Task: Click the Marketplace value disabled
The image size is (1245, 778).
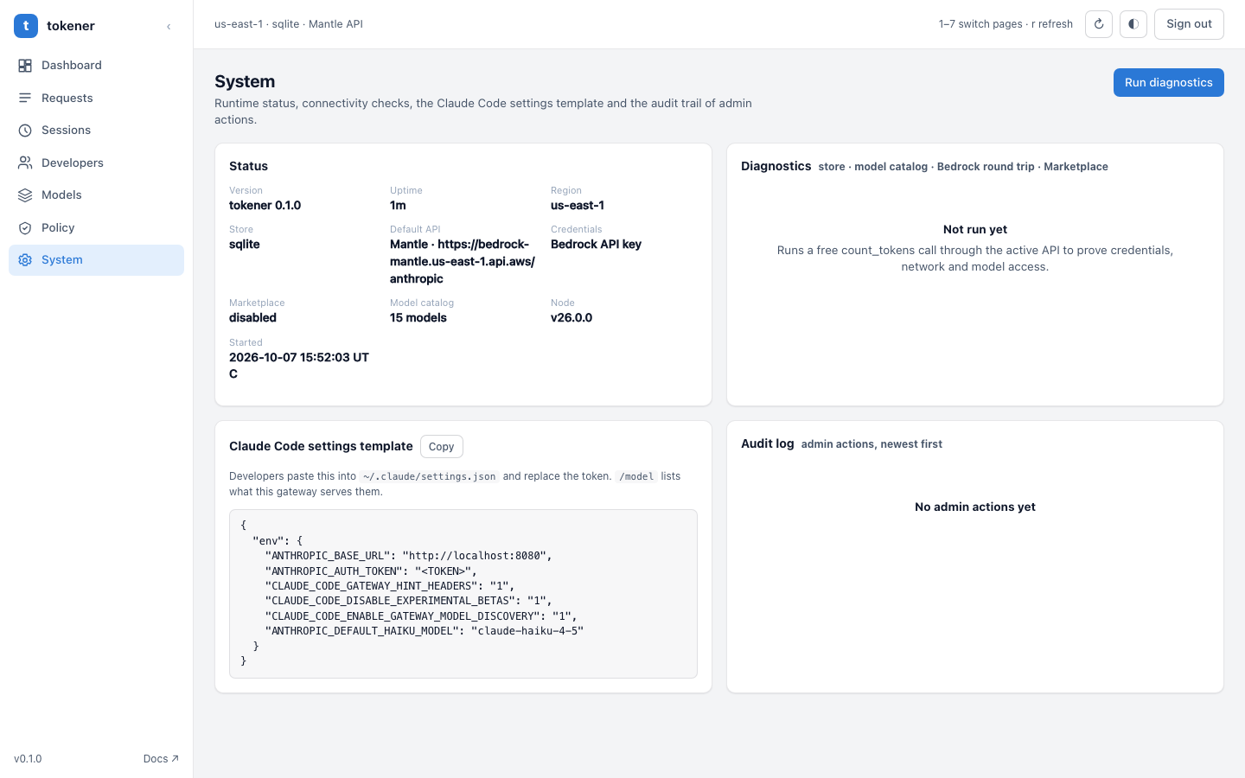Action: [x=252, y=318]
